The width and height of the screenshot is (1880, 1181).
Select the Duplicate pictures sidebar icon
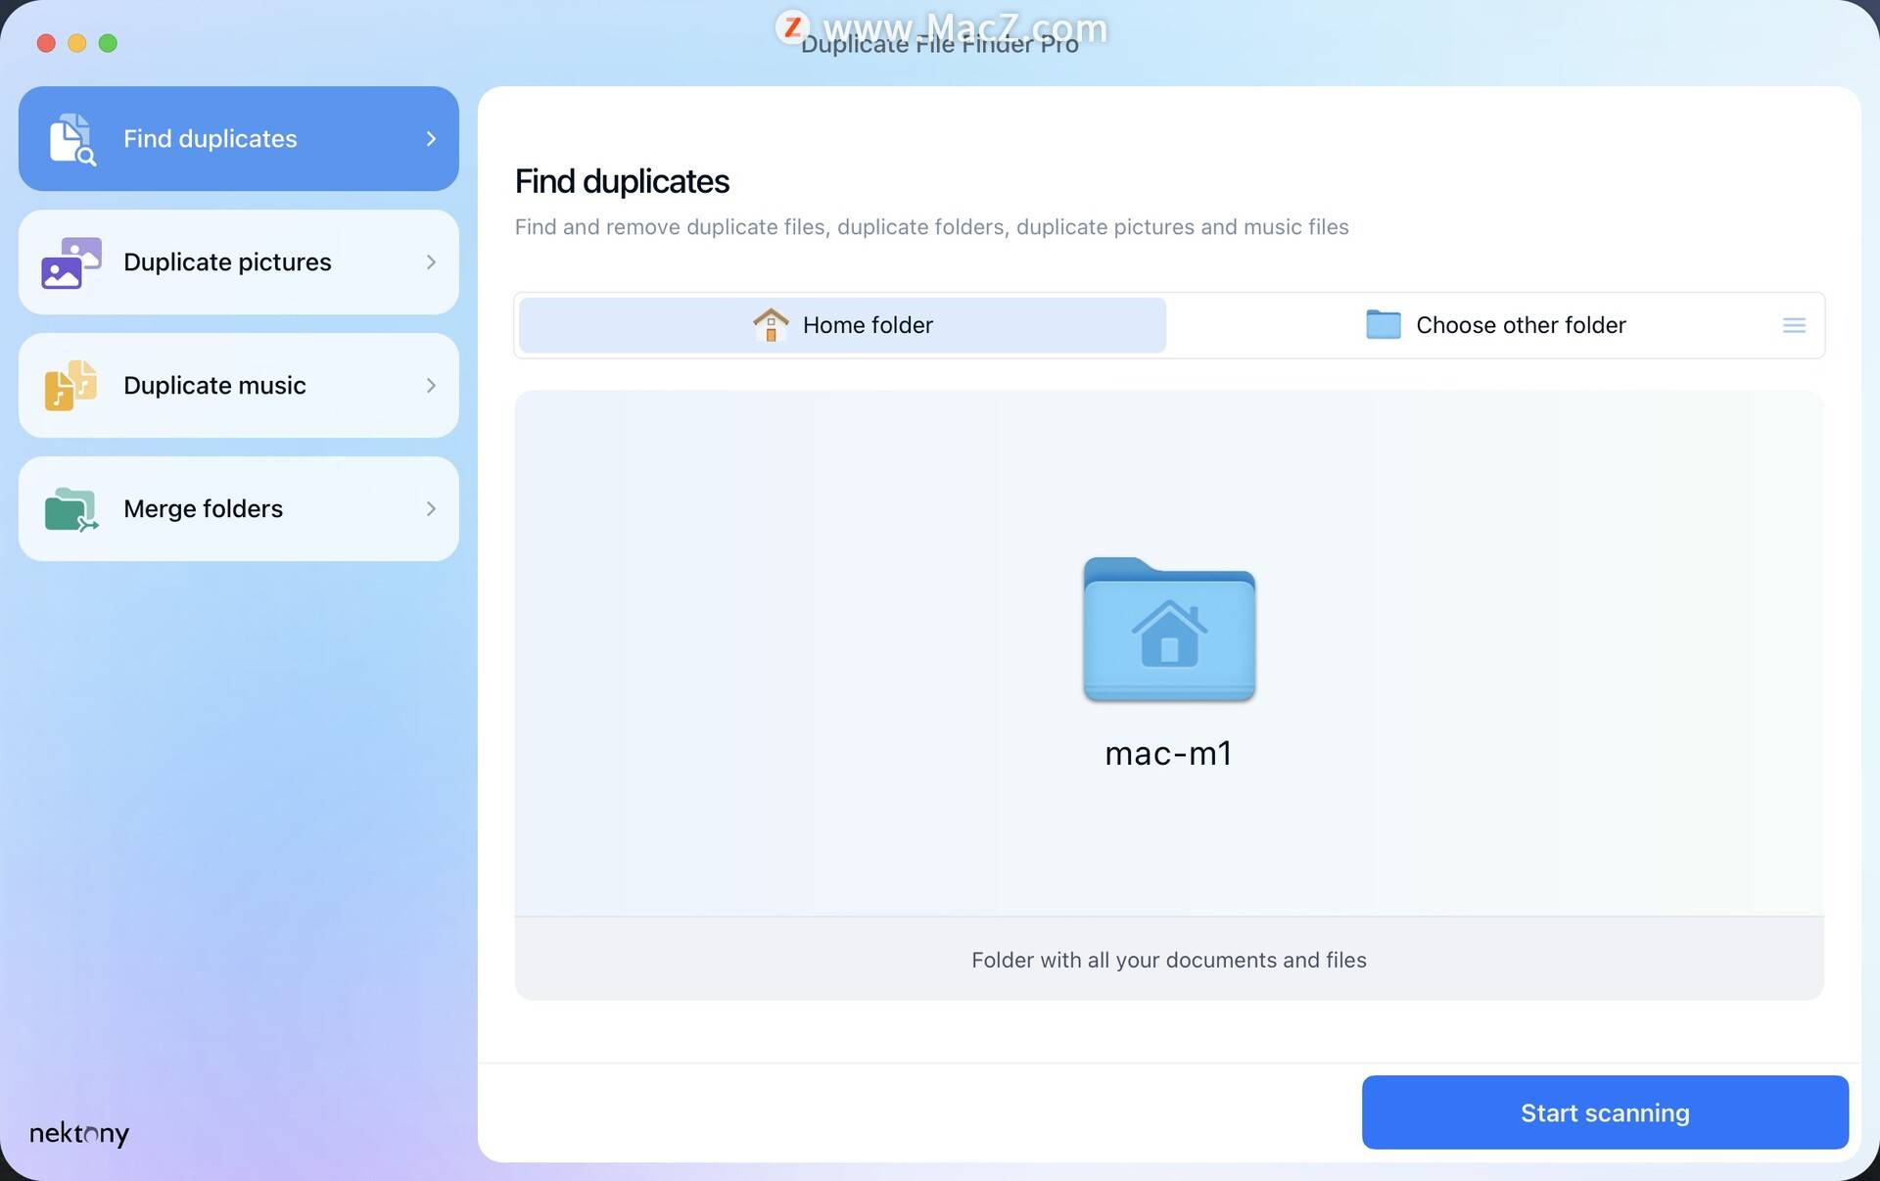[x=70, y=261]
